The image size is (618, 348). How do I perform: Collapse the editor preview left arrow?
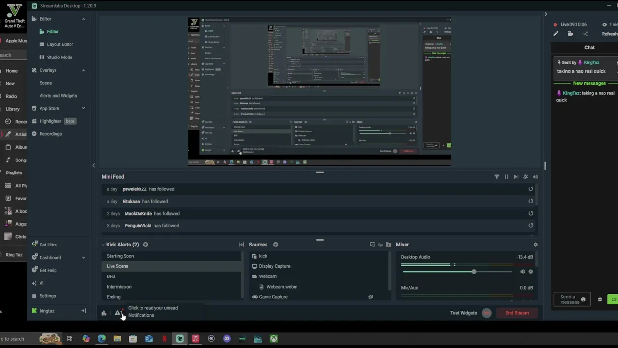pyautogui.click(x=94, y=165)
